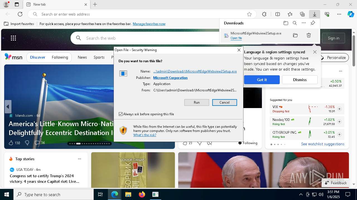Open notification center on taskbar
357x200 pixels.
[348, 194]
